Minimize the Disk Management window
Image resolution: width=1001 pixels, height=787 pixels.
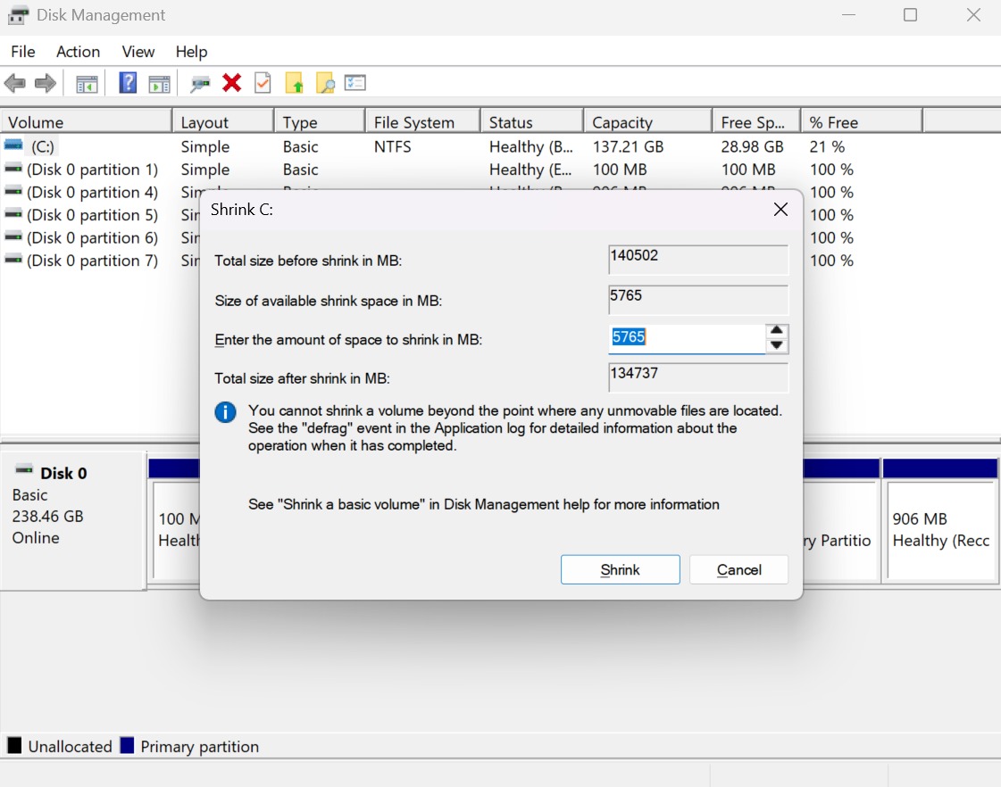point(848,14)
